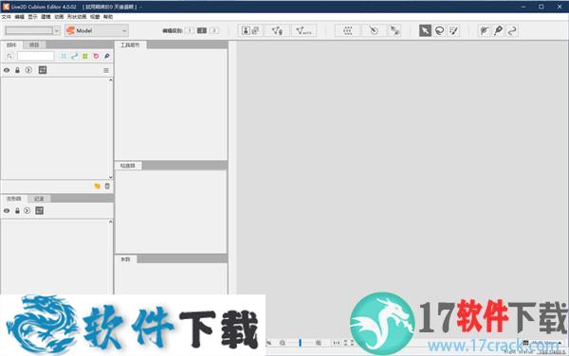Image resolution: width=569 pixels, height=356 pixels.
Task: Switch to the 记录 (Log) tab
Action: click(39, 199)
